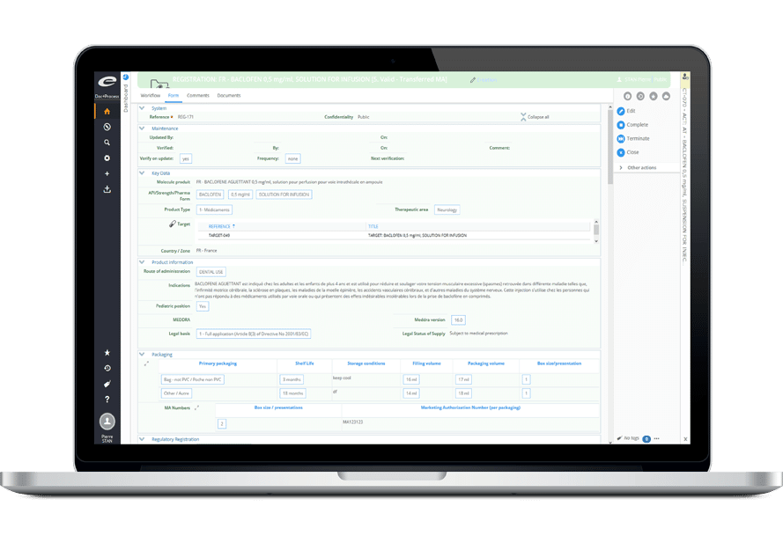Click the Pediatric position 'Yes' field
This screenshot has height=543, width=783.
tap(203, 306)
